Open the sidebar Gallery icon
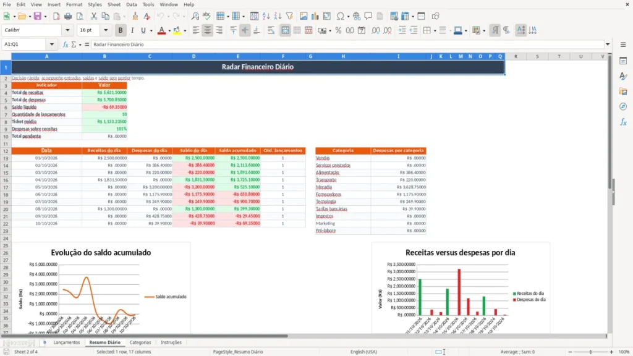This screenshot has height=356, width=633. (x=623, y=91)
